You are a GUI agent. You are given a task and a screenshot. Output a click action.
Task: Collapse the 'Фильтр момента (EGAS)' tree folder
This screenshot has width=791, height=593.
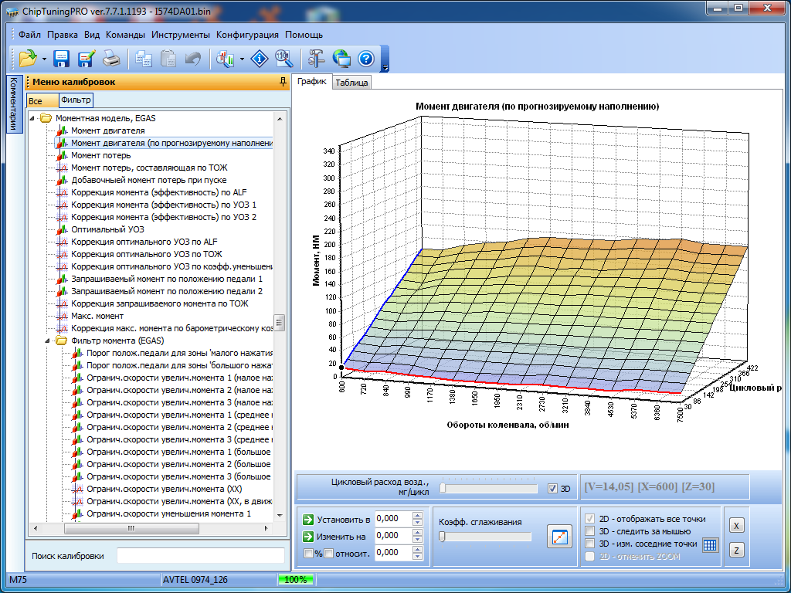(x=49, y=341)
